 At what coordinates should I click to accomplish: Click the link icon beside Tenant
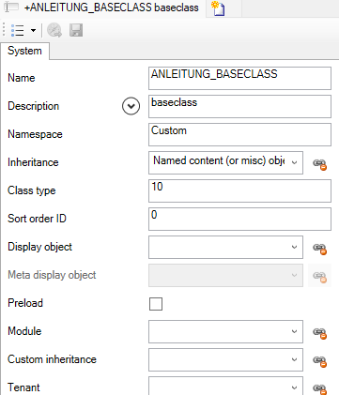tap(319, 388)
